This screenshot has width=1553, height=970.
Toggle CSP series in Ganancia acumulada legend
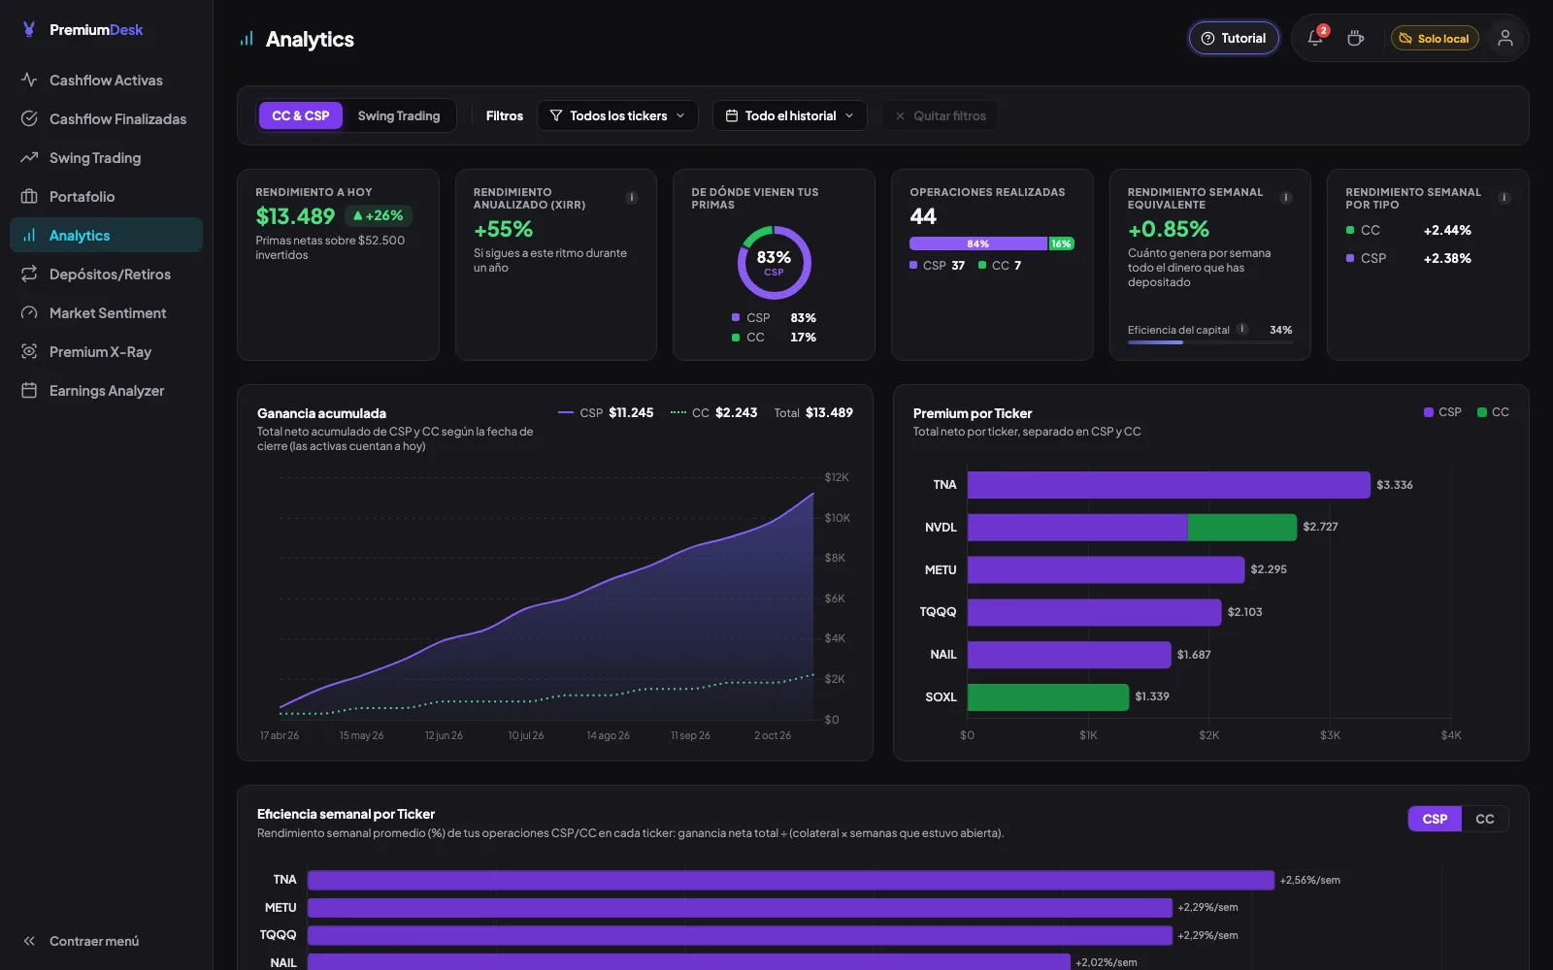(x=606, y=412)
